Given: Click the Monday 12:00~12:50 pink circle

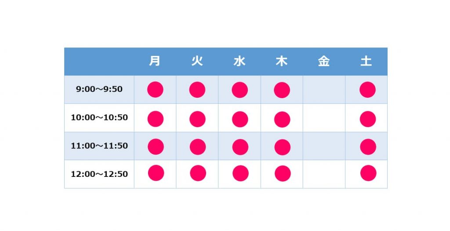Looking at the screenshot, I should (156, 173).
